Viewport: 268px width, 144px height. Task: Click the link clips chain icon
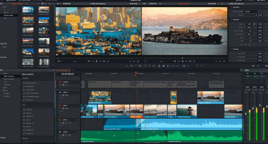click(163, 66)
